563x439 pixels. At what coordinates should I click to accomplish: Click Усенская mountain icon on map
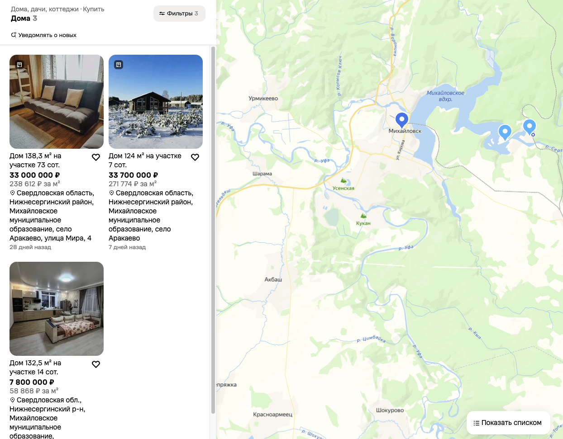[344, 181]
